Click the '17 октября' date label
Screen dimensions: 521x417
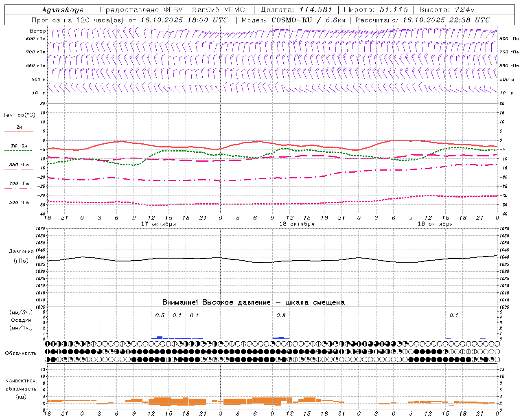point(158,224)
